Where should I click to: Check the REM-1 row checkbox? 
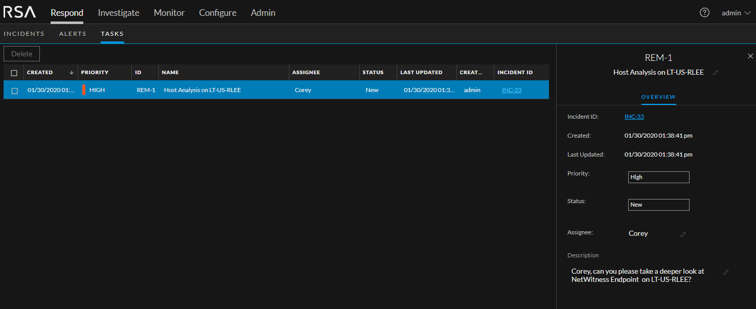[x=14, y=91]
